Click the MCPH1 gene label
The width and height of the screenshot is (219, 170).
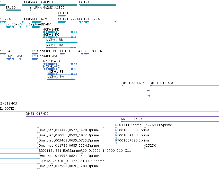pos(48,2)
